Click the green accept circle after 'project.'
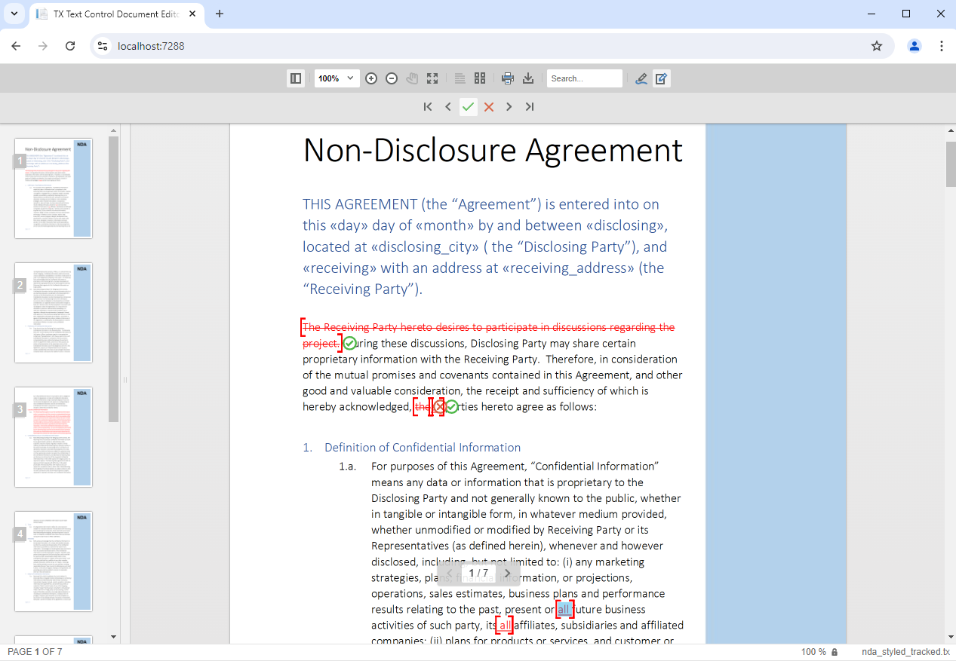Screen dimensions: 956x661 point(349,344)
